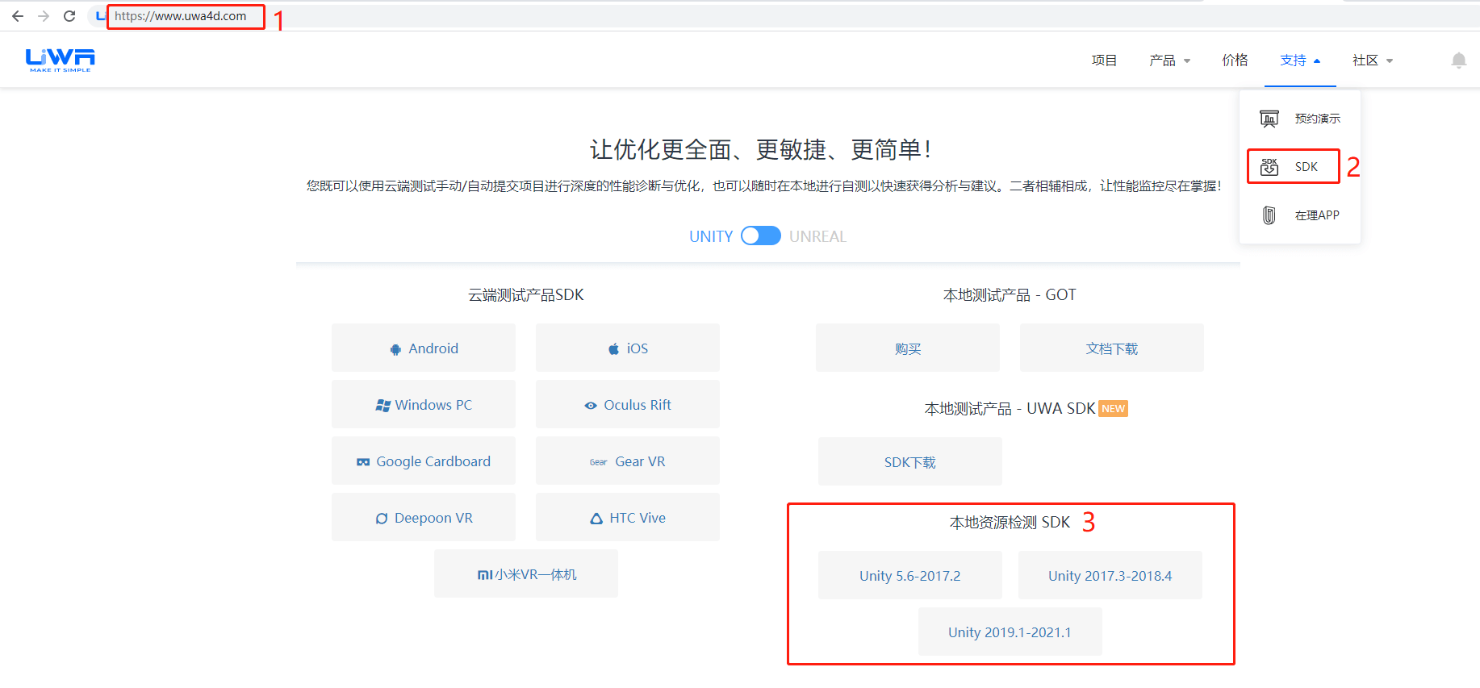
Task: Download Unity 5.6-2017.2 SDK
Action: click(x=910, y=575)
